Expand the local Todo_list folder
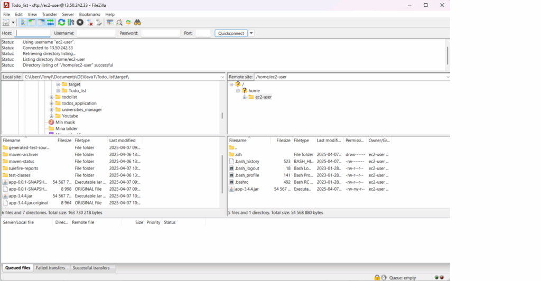This screenshot has height=281, width=541. pyautogui.click(x=58, y=91)
